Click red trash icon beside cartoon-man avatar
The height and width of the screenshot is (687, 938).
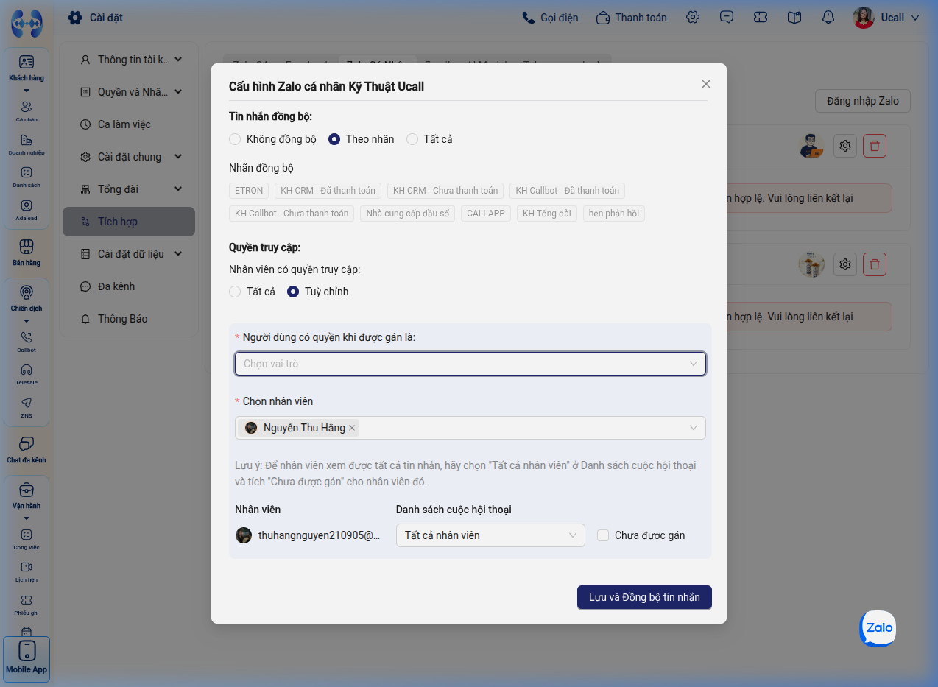(x=875, y=146)
